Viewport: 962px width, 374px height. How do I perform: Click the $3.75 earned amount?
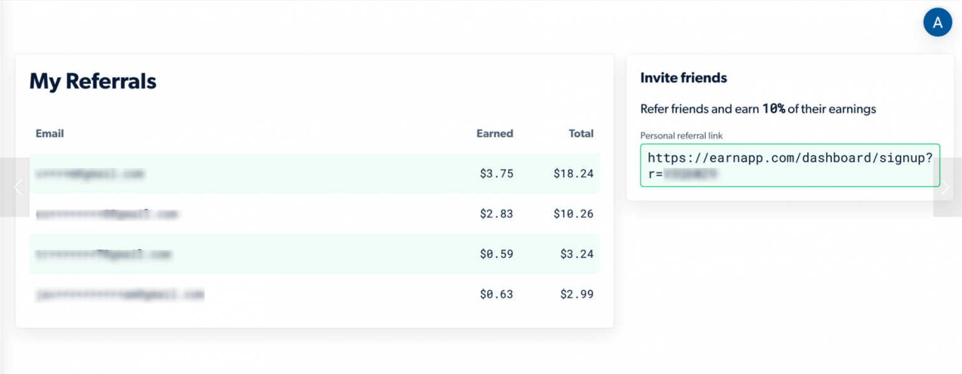(496, 174)
